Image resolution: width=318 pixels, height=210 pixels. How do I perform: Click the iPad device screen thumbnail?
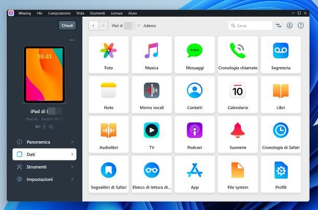pos(44,75)
